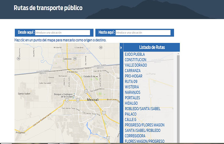Click the 'Hasta aquí' location input field
This screenshot has width=224, height=144.
[x=143, y=33]
